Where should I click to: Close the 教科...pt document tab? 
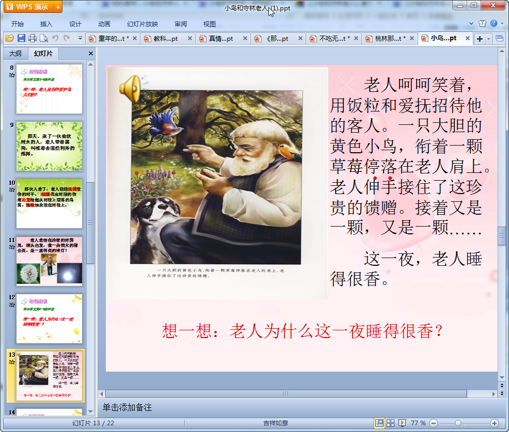pos(190,38)
